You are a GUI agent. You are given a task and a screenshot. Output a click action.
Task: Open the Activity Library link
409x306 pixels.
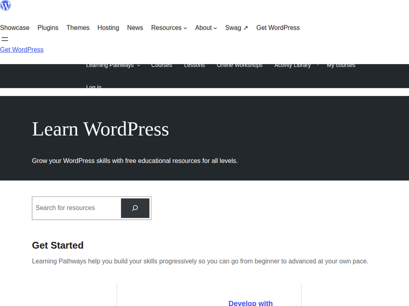tap(292, 66)
